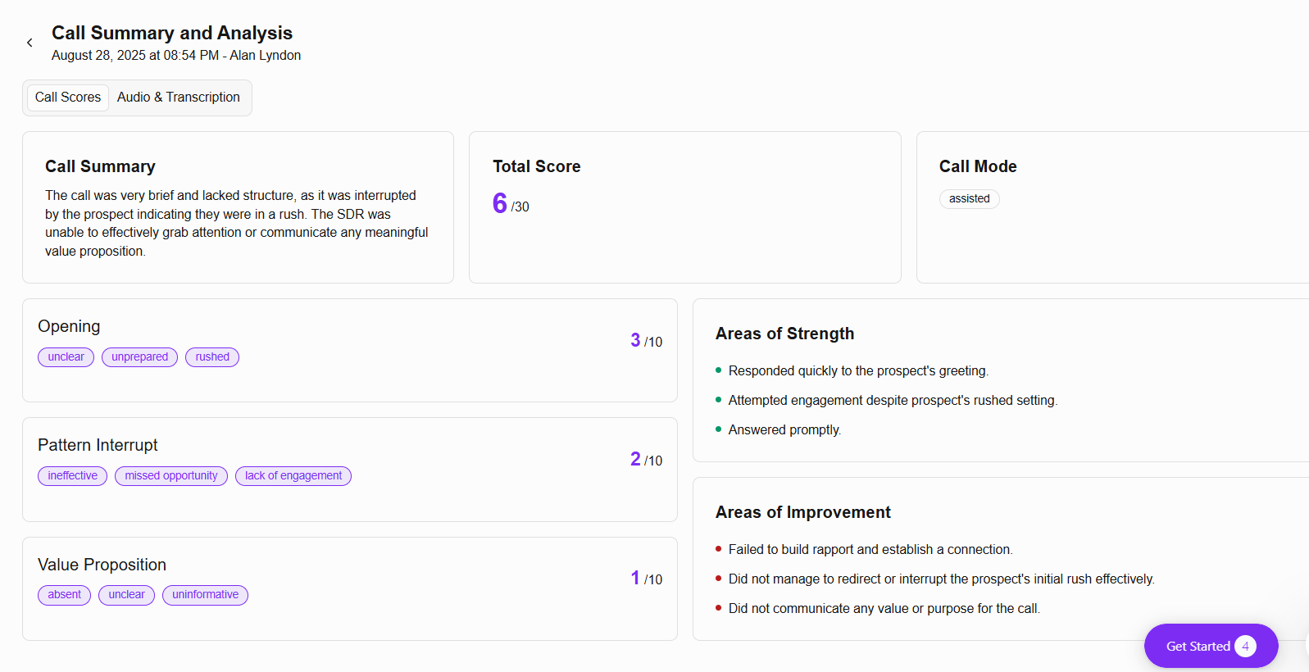
Task: Click the 'unclear' tag under Opening
Action: point(66,357)
